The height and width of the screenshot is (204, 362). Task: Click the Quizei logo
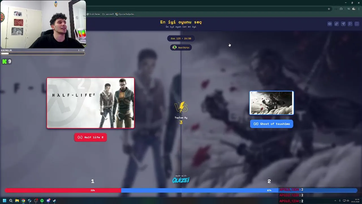[181, 180]
